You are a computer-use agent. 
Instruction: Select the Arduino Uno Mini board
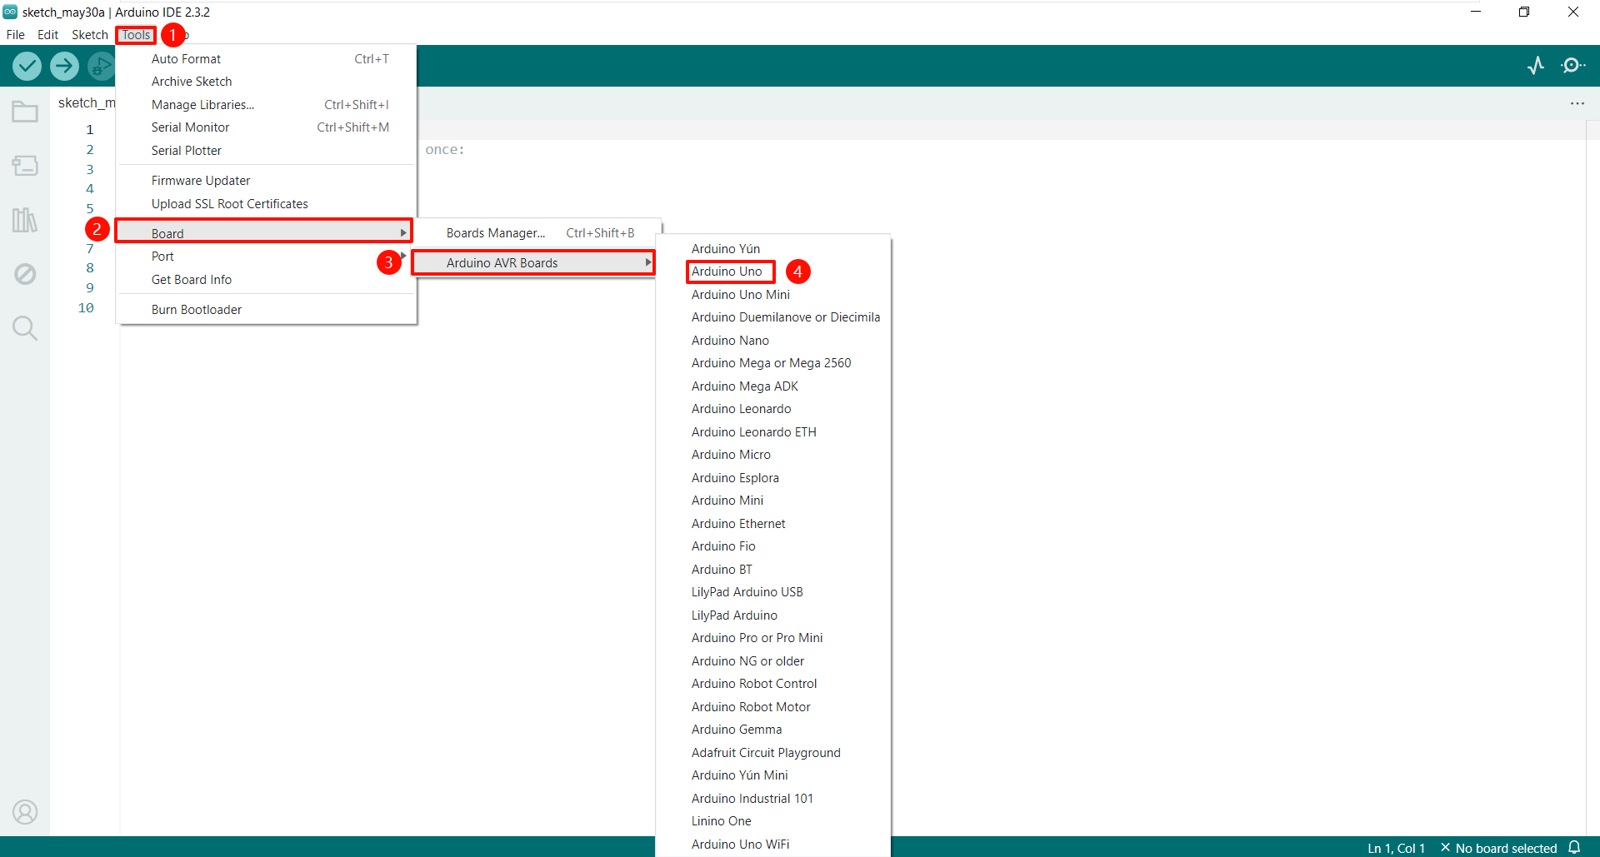773,295
